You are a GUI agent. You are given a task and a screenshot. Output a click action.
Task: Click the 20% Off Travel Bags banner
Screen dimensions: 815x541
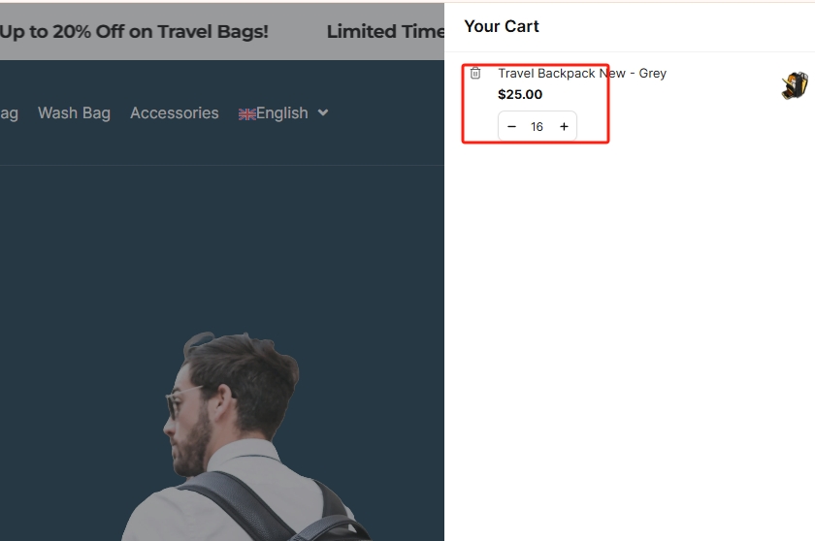(x=134, y=31)
